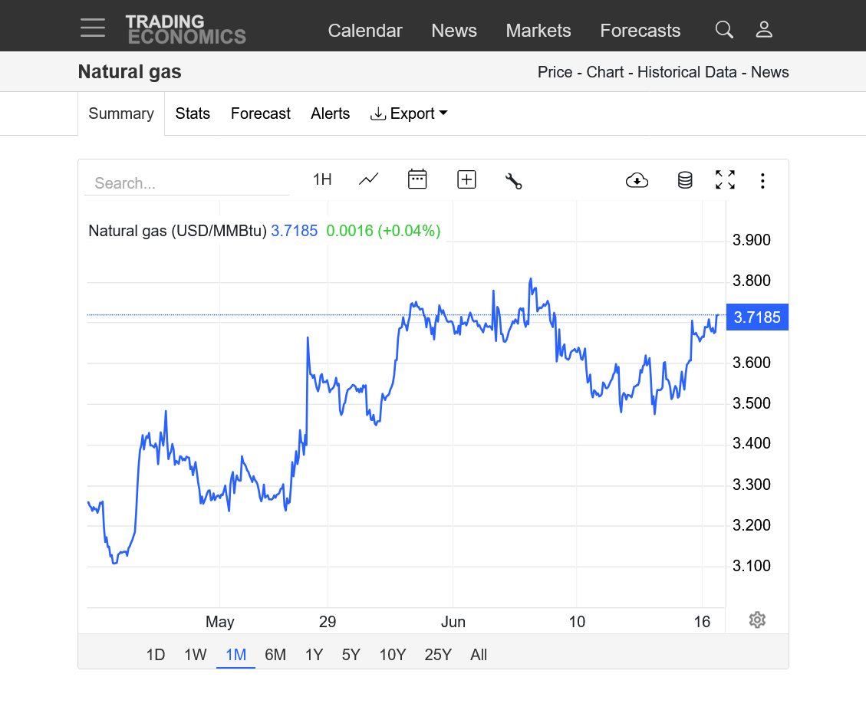Image resolution: width=866 pixels, height=710 pixels.
Task: Set chart range to 1D
Action: point(155,655)
